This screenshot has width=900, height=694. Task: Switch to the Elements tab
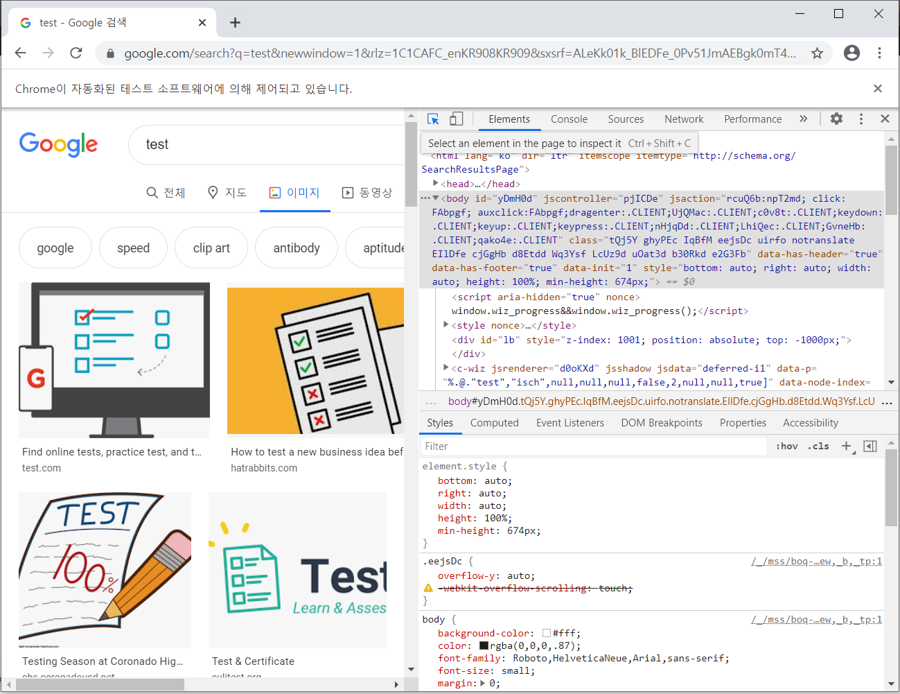pyautogui.click(x=509, y=119)
